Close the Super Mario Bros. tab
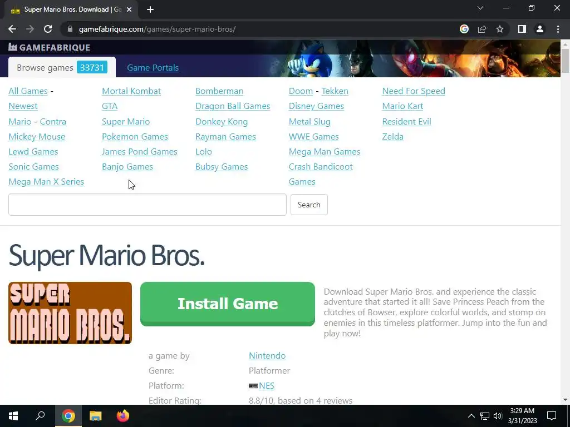The image size is (570, 427). [x=129, y=9]
